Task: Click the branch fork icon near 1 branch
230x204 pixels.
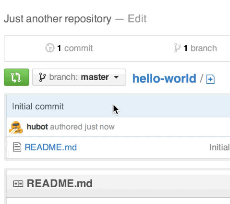Action: 177,48
